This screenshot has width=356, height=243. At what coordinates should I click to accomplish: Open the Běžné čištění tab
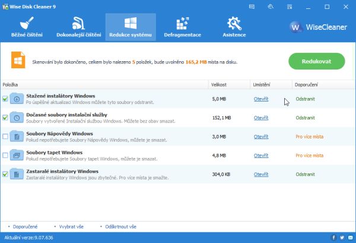click(27, 27)
